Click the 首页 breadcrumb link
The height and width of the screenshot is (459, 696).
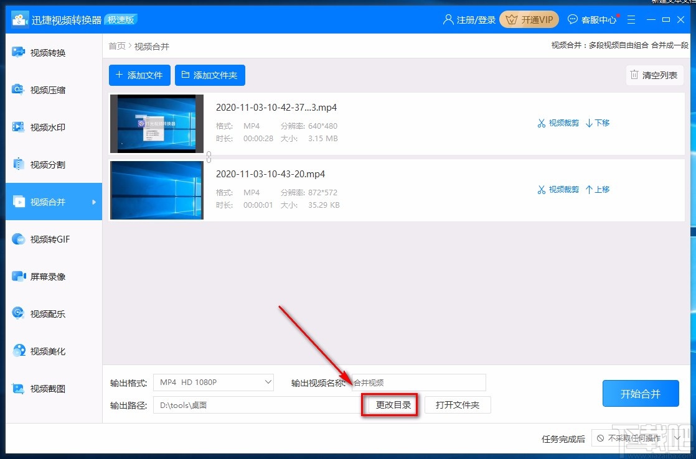[117, 46]
